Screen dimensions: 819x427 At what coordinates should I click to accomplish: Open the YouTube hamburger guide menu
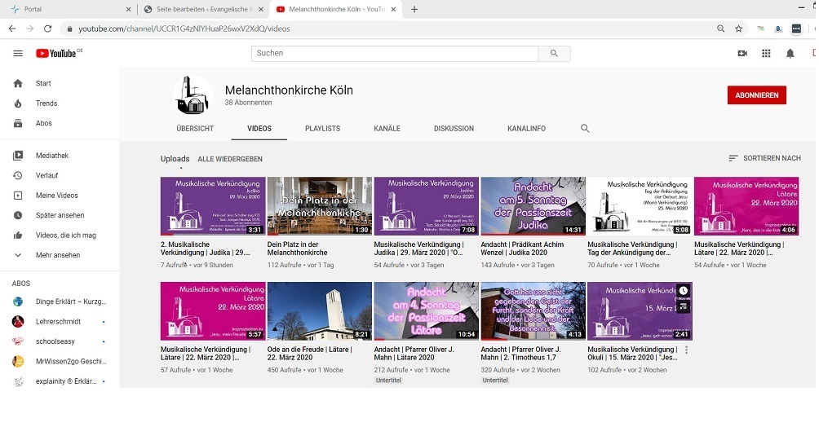pos(18,53)
